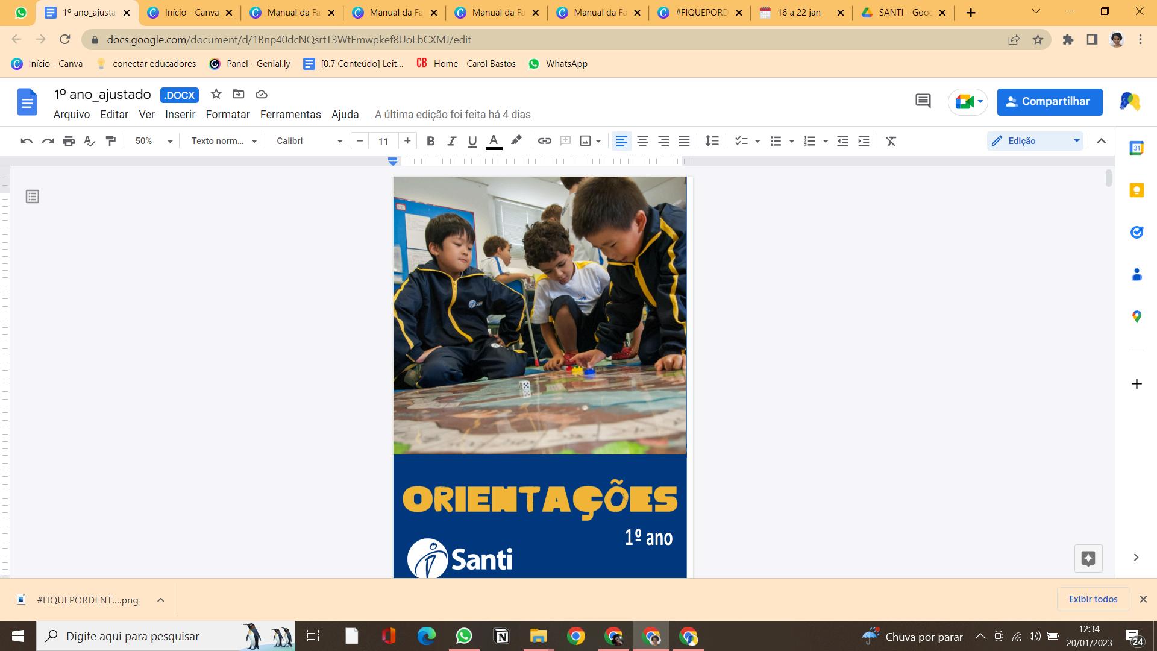1157x651 pixels.
Task: Open Google Keep side panel icon
Action: coord(1137,190)
